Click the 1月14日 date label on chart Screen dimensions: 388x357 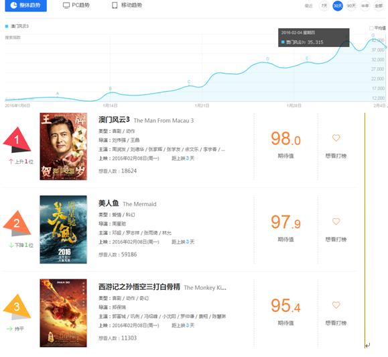[x=110, y=106]
